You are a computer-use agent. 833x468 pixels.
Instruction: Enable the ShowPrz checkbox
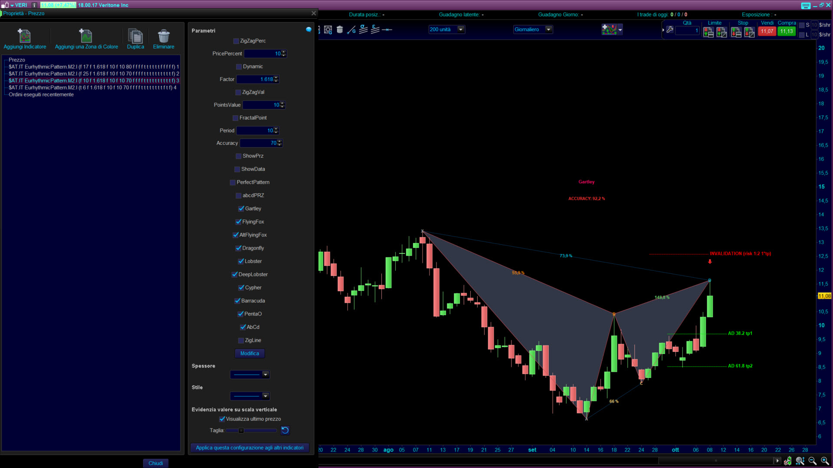(x=239, y=156)
